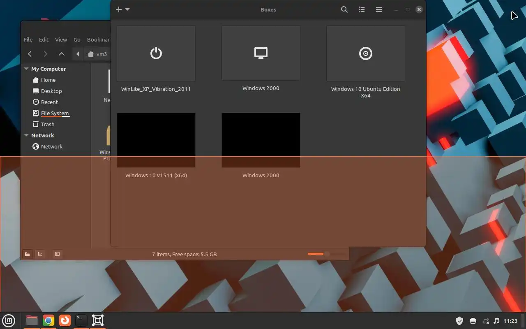Click the plus button to add a new box

click(119, 9)
